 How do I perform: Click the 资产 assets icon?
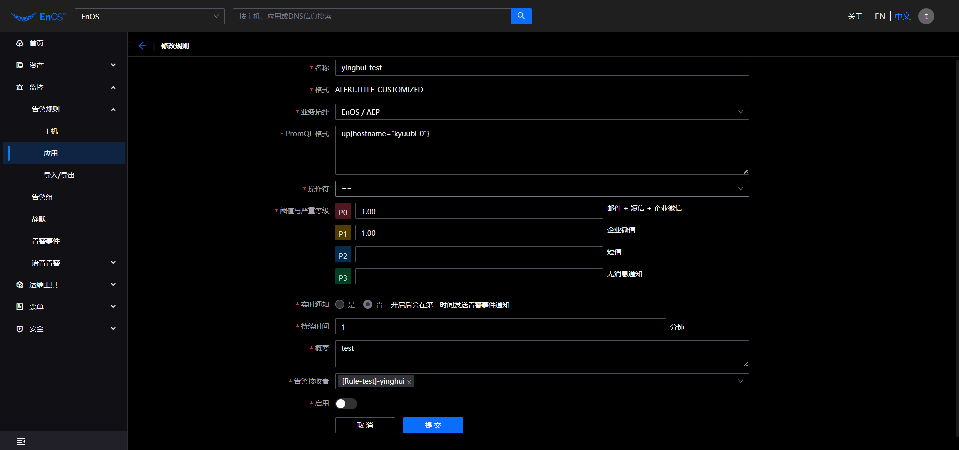click(x=20, y=65)
